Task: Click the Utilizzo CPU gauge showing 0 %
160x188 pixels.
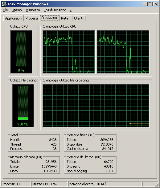Action: tap(21, 52)
